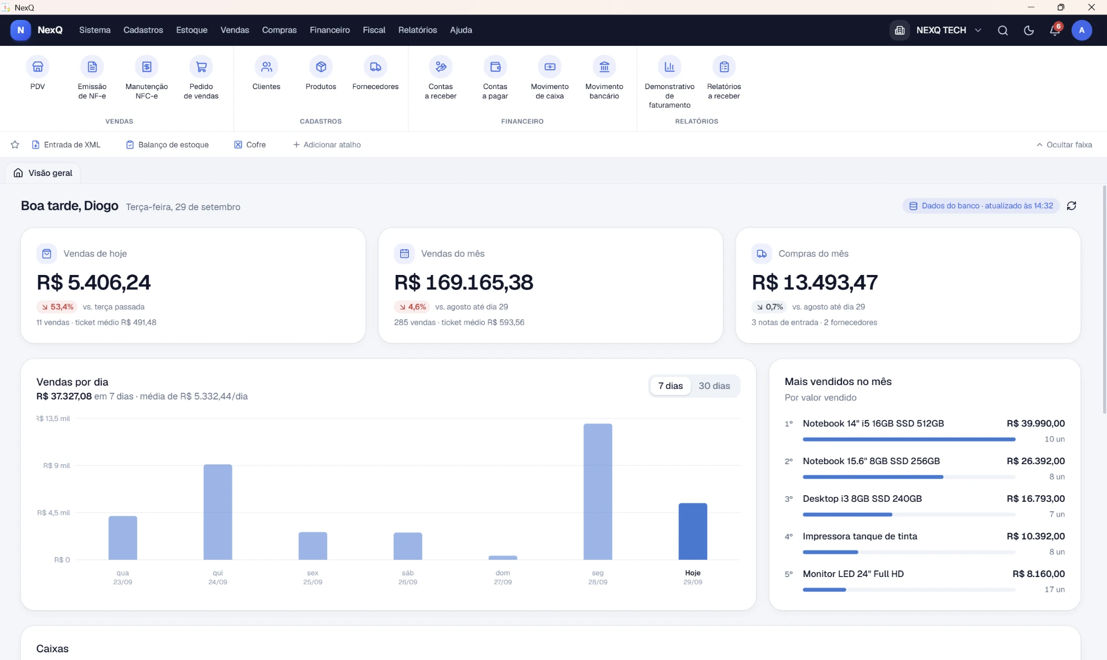The image size is (1107, 660).
Task: Open the Financeiro menu
Action: point(330,30)
